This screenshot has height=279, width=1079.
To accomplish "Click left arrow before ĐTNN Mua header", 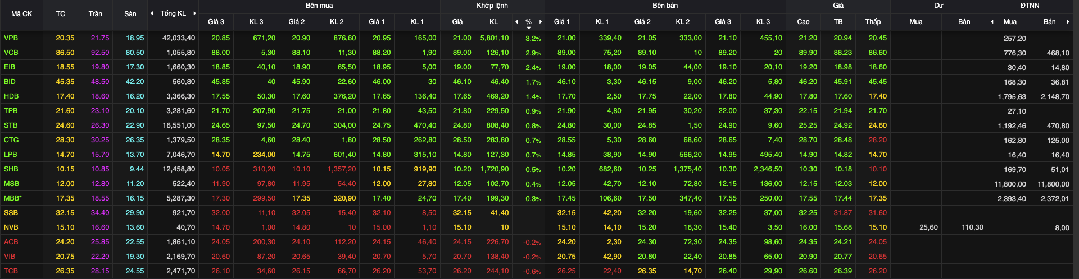I will 992,22.
